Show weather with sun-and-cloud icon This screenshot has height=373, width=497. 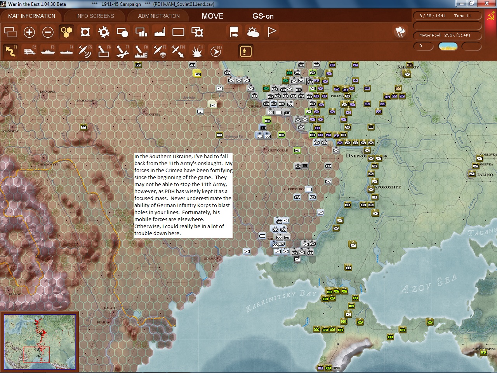(x=253, y=32)
